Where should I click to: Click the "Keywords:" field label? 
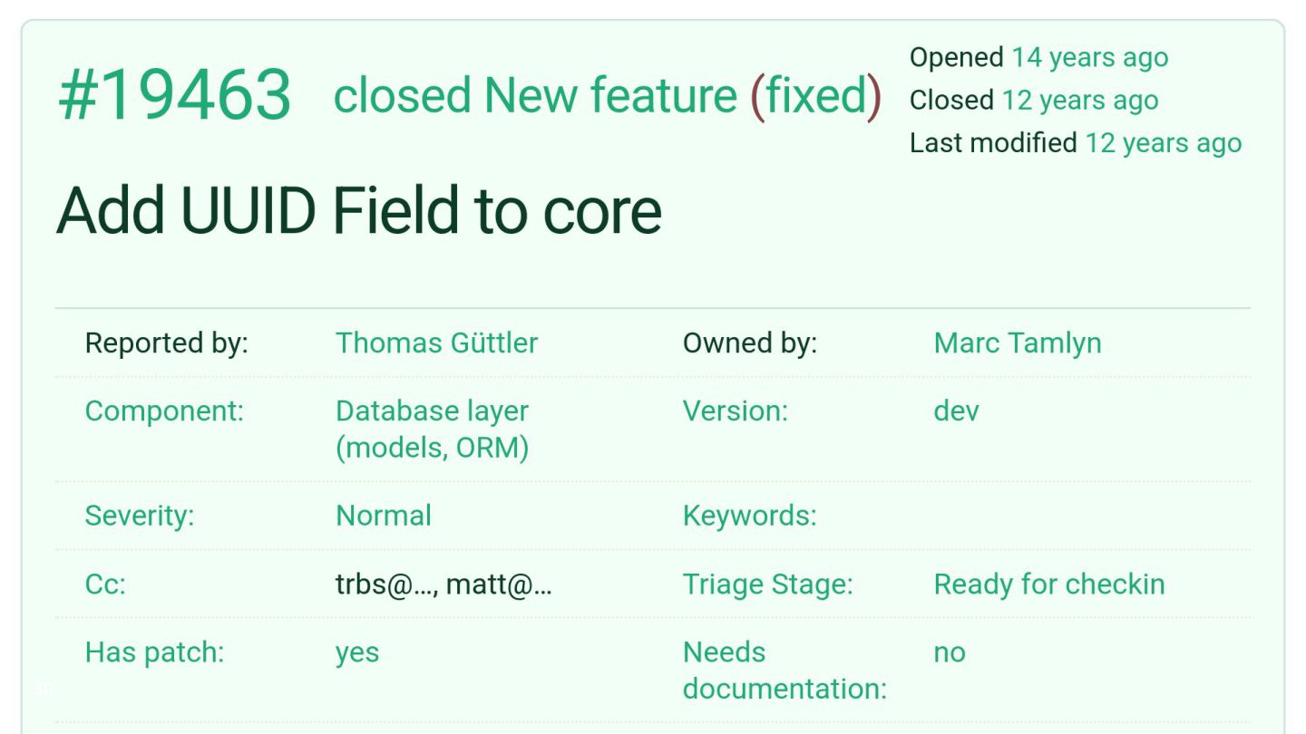click(x=750, y=516)
